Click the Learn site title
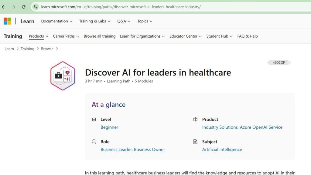Screen dimensions: 311x175 click(x=27, y=21)
